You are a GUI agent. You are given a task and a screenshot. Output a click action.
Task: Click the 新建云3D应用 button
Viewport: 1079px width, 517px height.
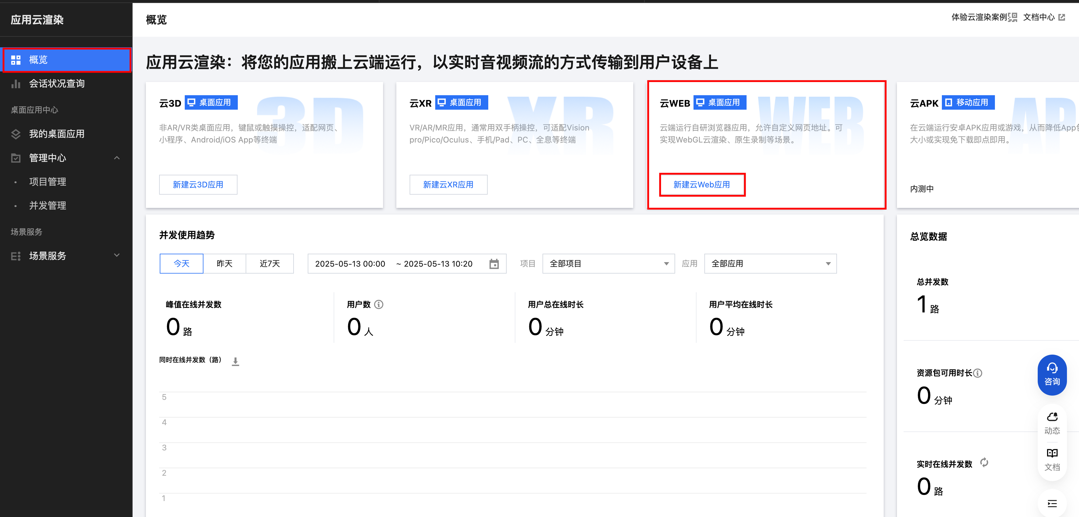click(x=198, y=185)
